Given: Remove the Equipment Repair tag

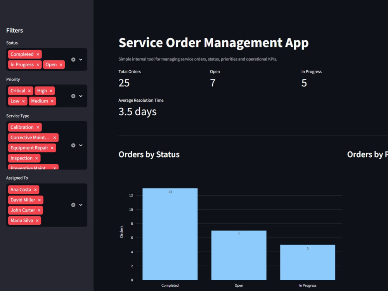Looking at the screenshot, I should [52, 148].
